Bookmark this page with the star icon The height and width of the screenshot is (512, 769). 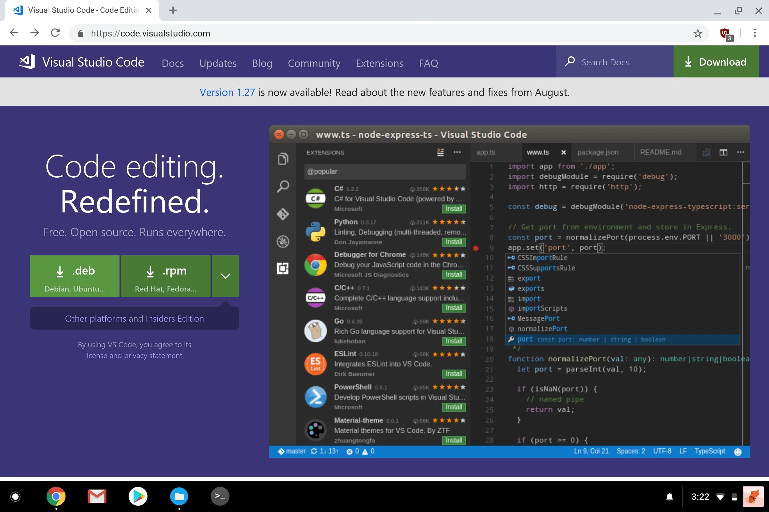point(698,33)
